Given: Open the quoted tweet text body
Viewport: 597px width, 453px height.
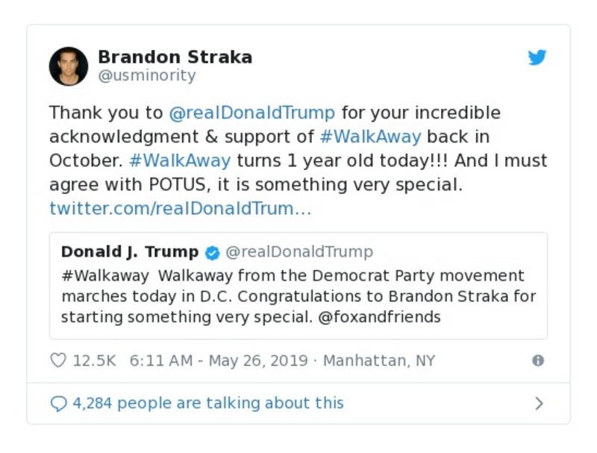Looking at the screenshot, I should 298,296.
